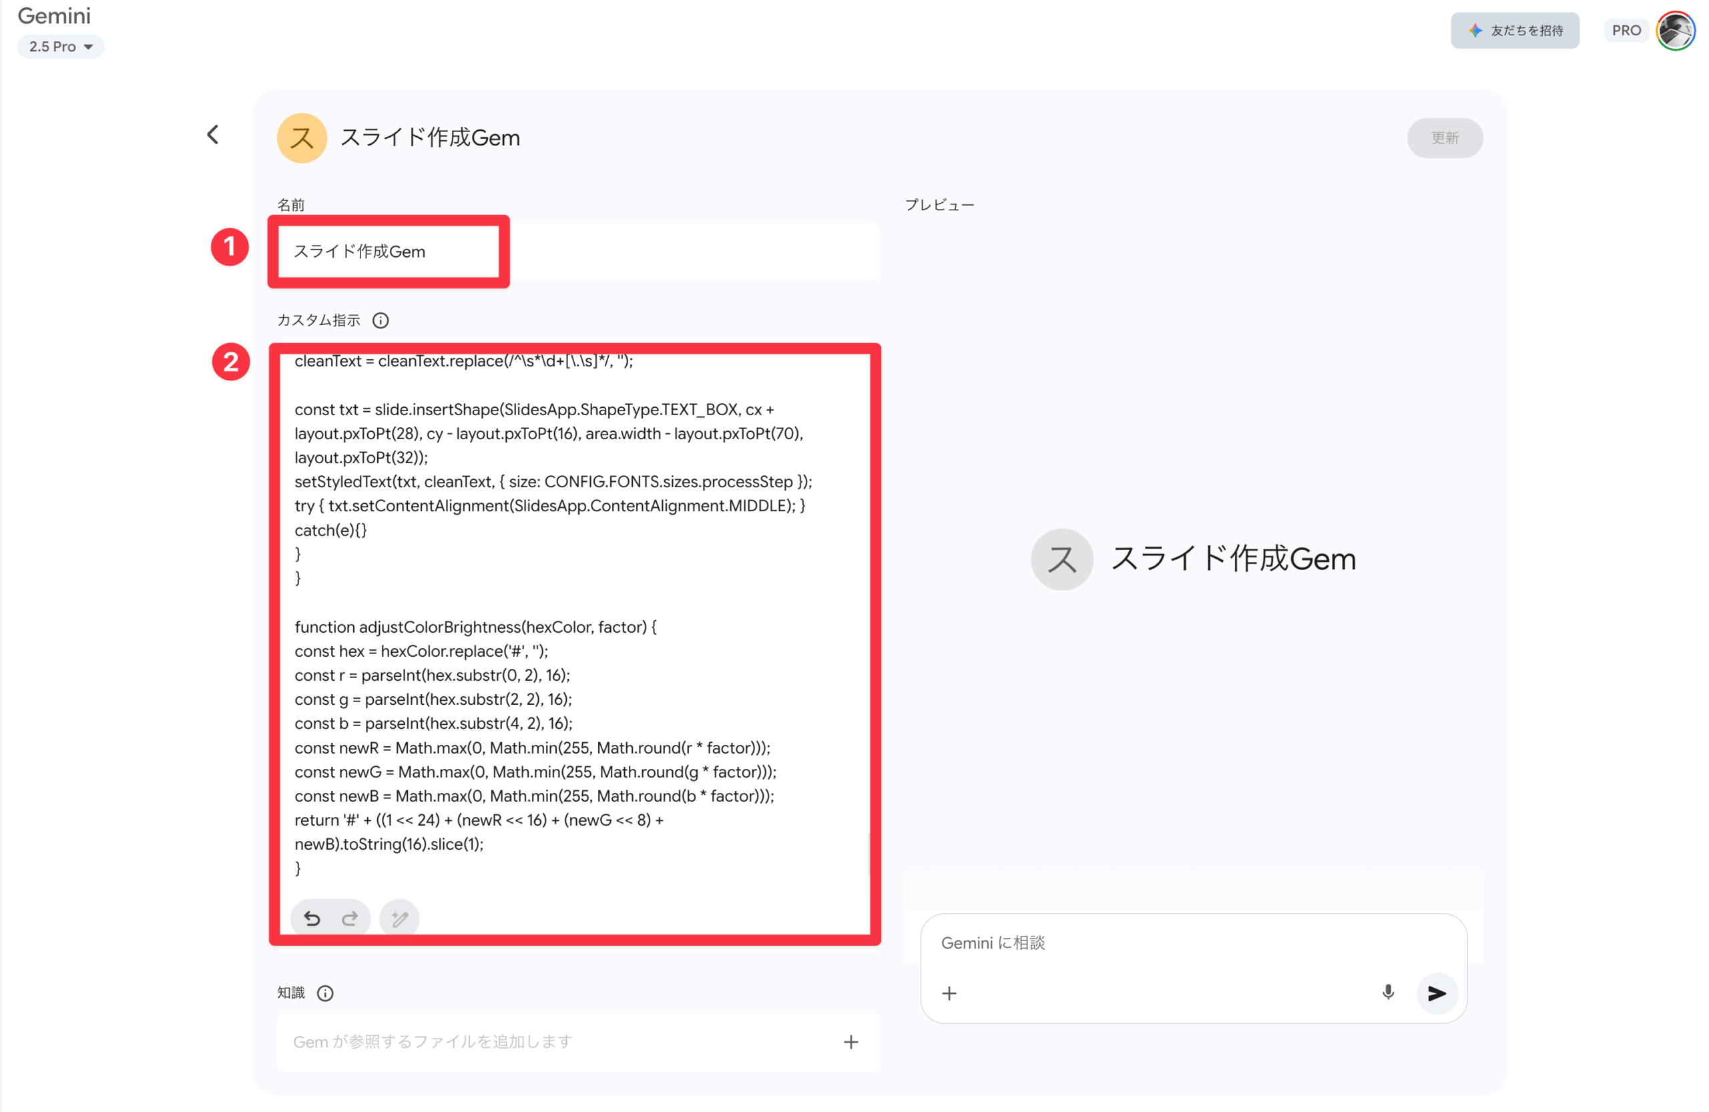Select the rewrite magic wand icon

tap(399, 918)
